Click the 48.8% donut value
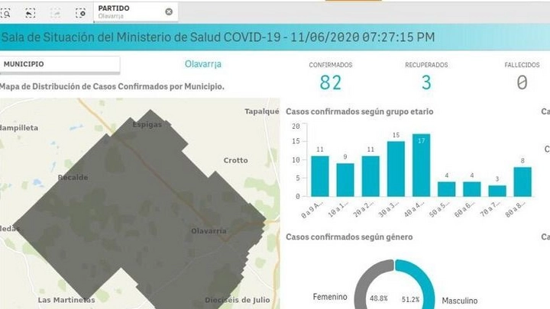The height and width of the screenshot is (309, 550). [x=379, y=299]
